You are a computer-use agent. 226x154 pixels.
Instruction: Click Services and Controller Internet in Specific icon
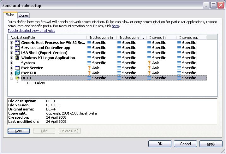coord(149,48)
